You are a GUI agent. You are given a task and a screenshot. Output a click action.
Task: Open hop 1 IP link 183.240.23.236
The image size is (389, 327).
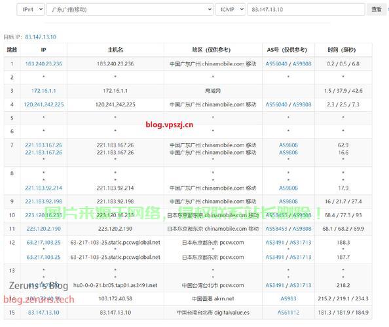44,63
